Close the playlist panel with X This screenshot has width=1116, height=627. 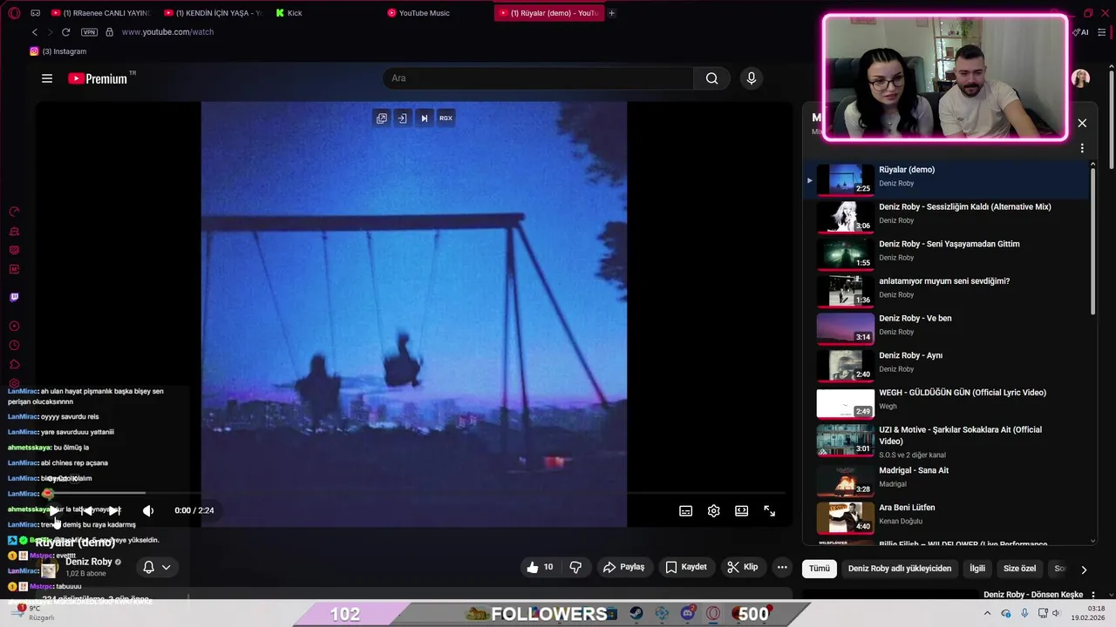coord(1082,123)
